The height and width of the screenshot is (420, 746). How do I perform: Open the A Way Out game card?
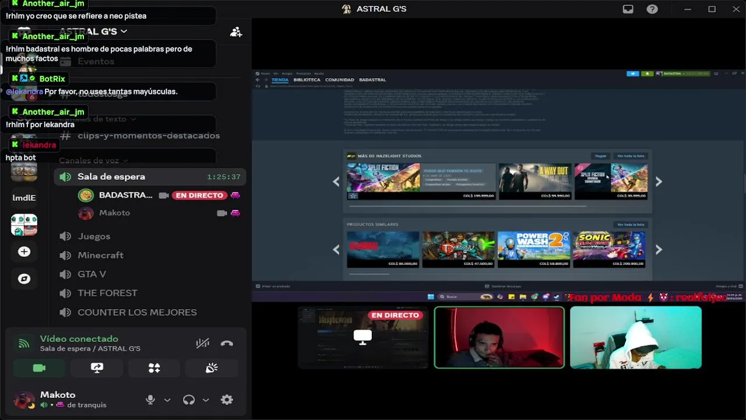pos(534,181)
